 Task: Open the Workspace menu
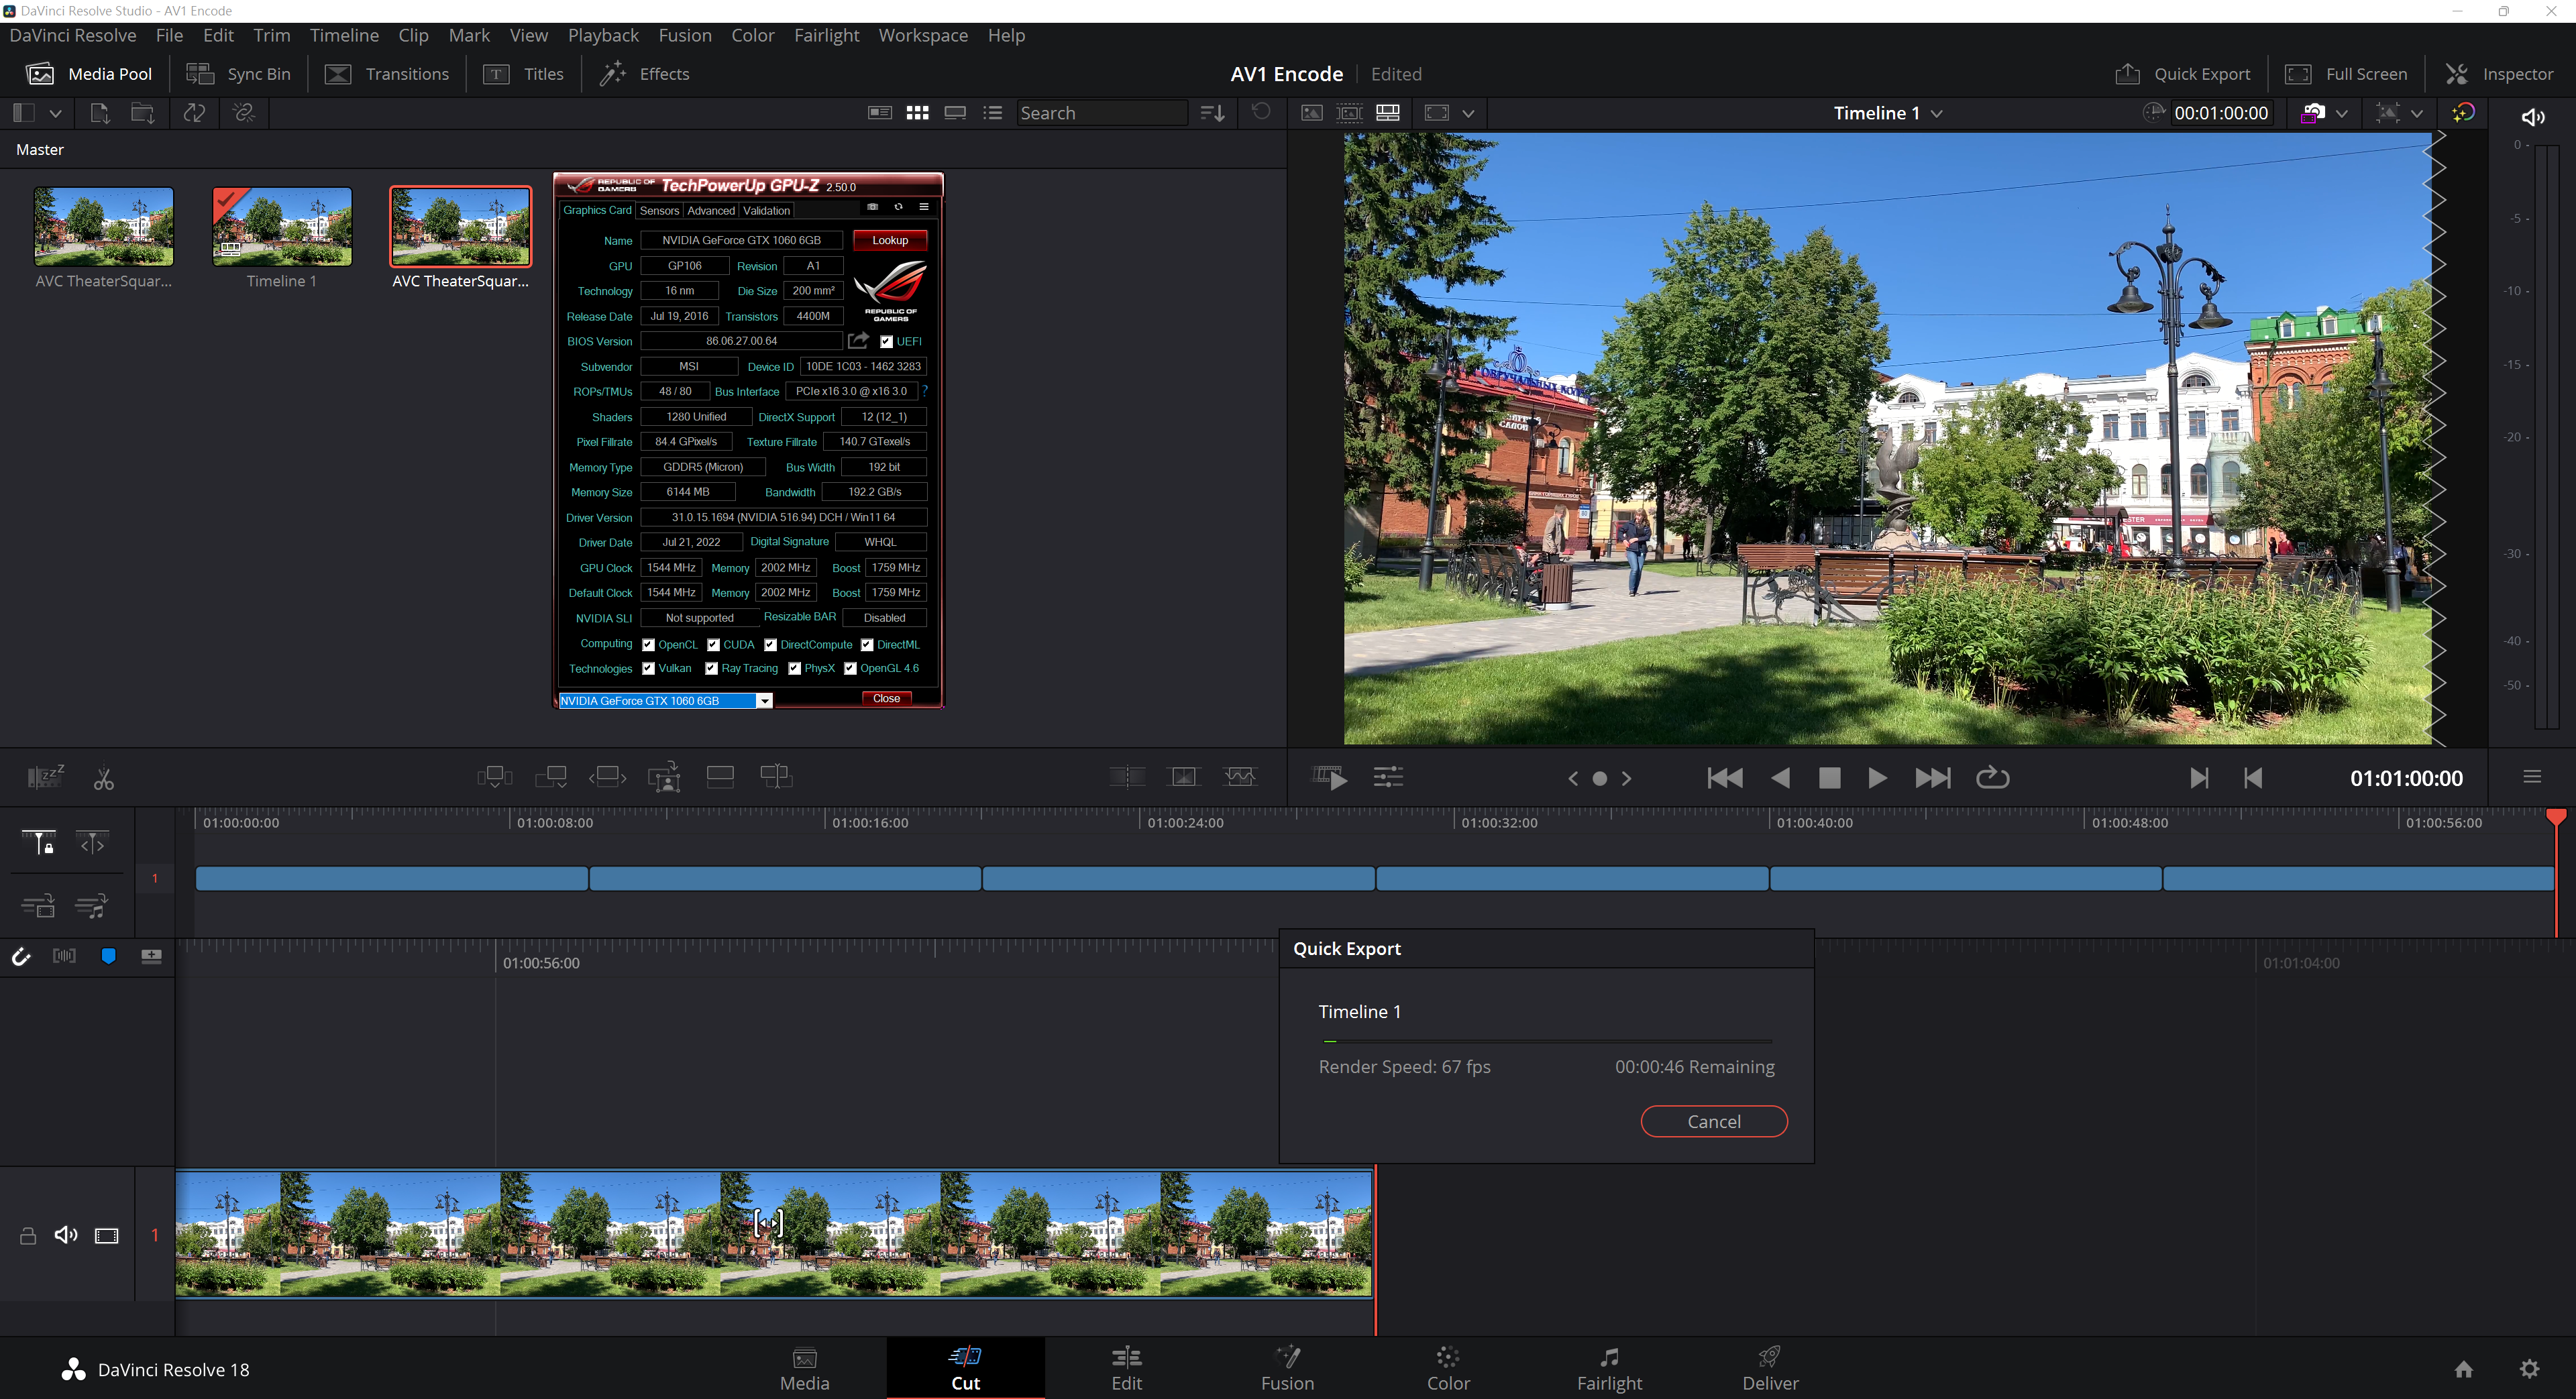tap(923, 35)
